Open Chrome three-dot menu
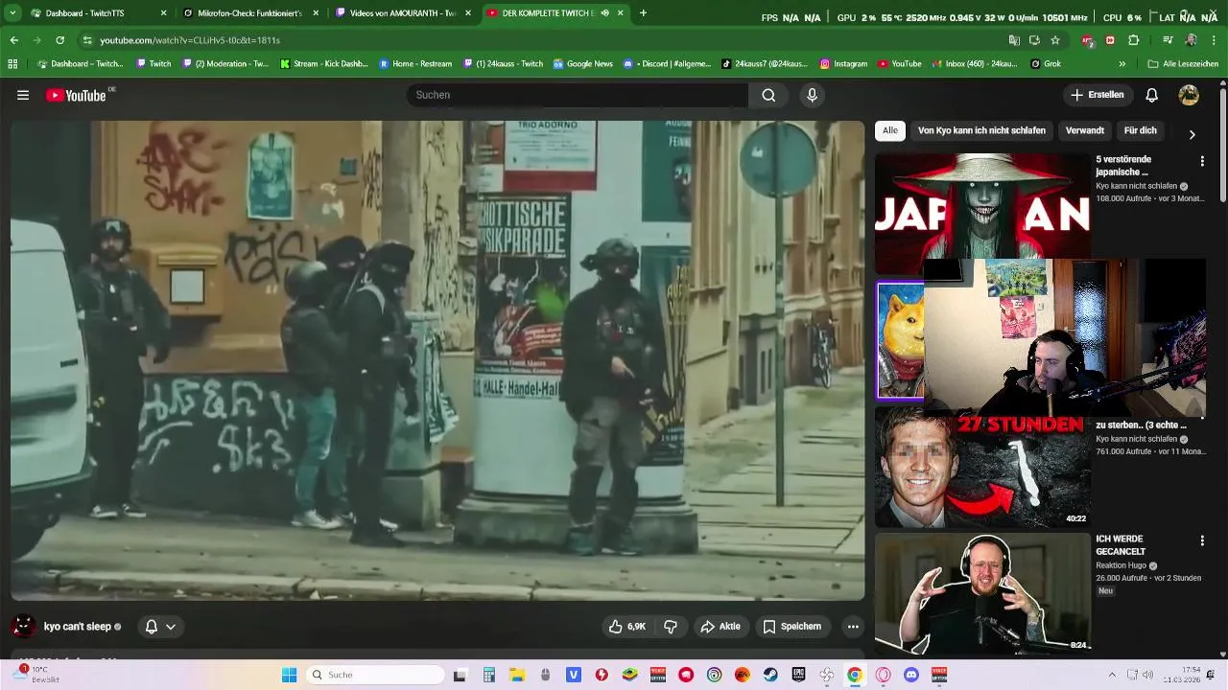 pyautogui.click(x=1214, y=40)
